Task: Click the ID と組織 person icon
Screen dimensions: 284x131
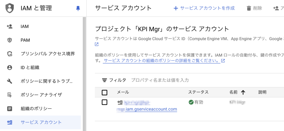Action: coord(10,67)
